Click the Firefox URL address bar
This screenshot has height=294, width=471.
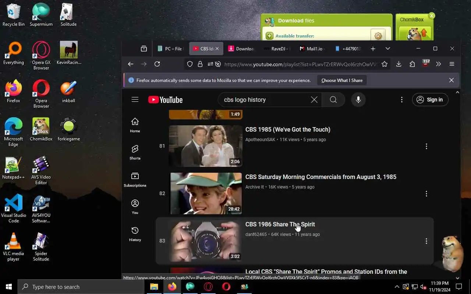click(300, 64)
